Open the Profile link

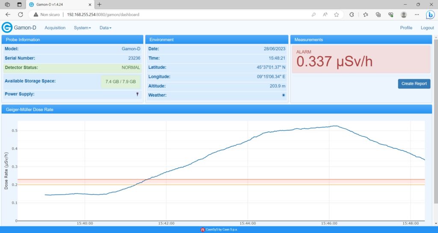(x=406, y=28)
